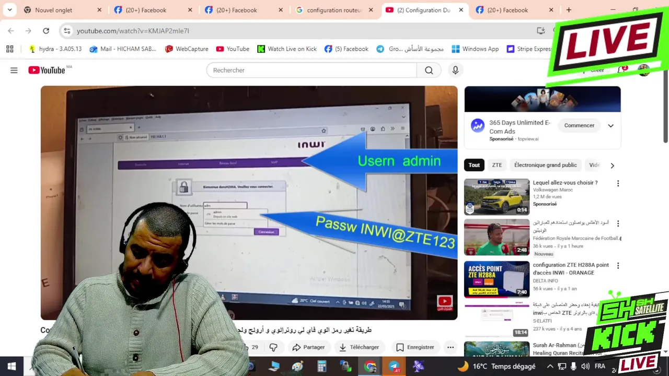Open Windows App bookmark
The height and width of the screenshot is (376, 669).
click(x=475, y=49)
